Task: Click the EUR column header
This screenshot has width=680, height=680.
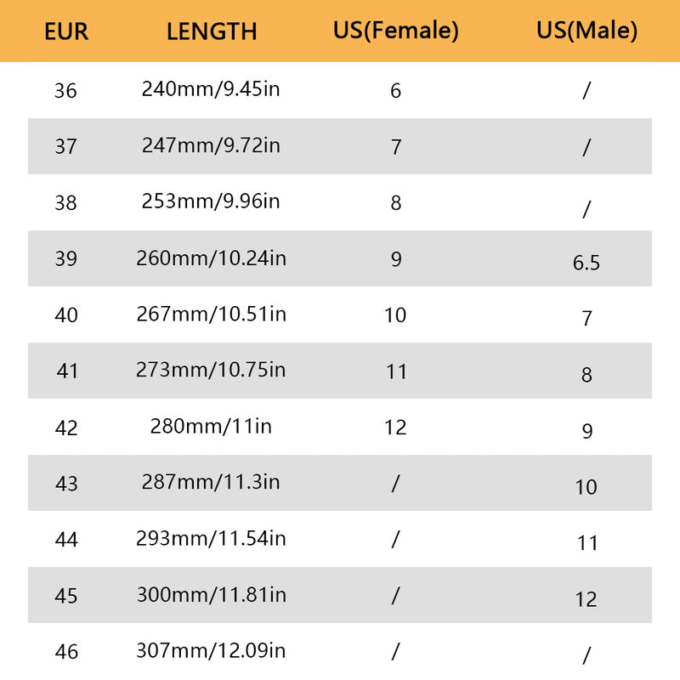Action: pyautogui.click(x=66, y=32)
